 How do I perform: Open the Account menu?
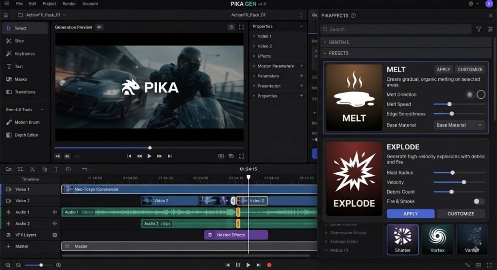coord(90,4)
